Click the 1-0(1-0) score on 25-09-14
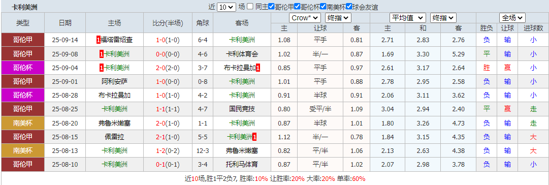Screen dimensions: 549x185 168,40
